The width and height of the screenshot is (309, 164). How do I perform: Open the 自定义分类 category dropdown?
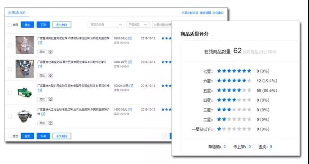(x=106, y=25)
